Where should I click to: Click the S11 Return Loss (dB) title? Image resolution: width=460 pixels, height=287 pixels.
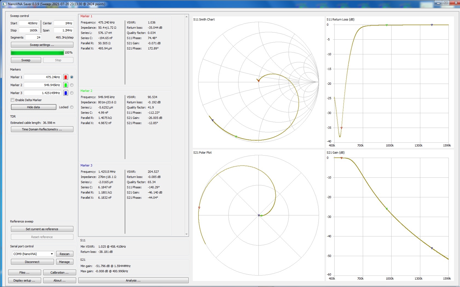tap(340, 19)
